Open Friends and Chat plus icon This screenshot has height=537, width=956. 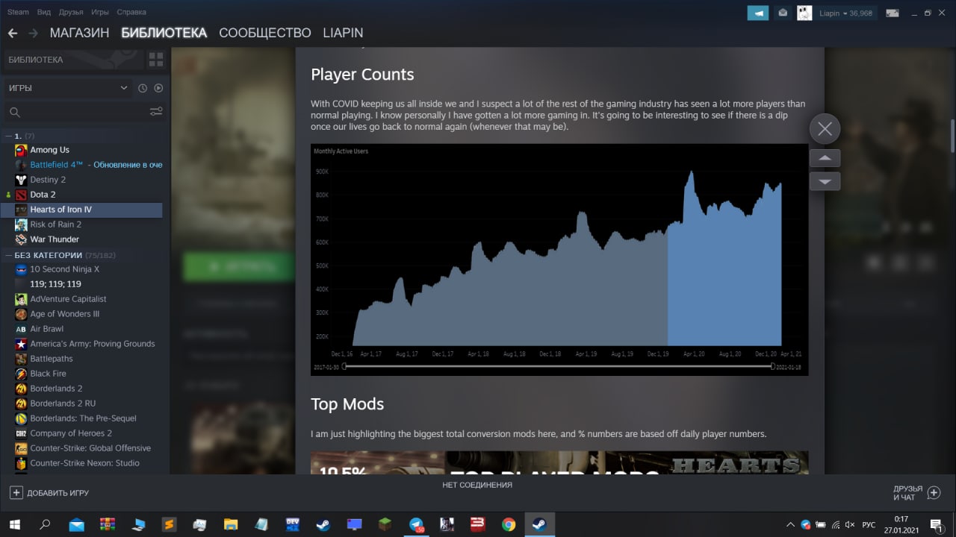click(x=934, y=492)
